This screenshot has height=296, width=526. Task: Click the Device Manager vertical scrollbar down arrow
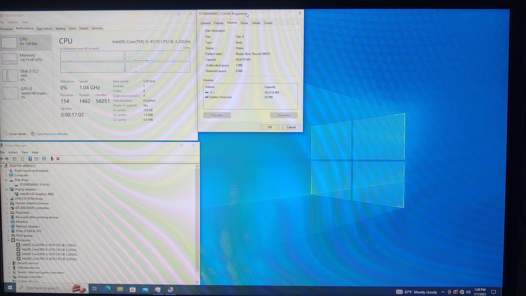pos(197,282)
